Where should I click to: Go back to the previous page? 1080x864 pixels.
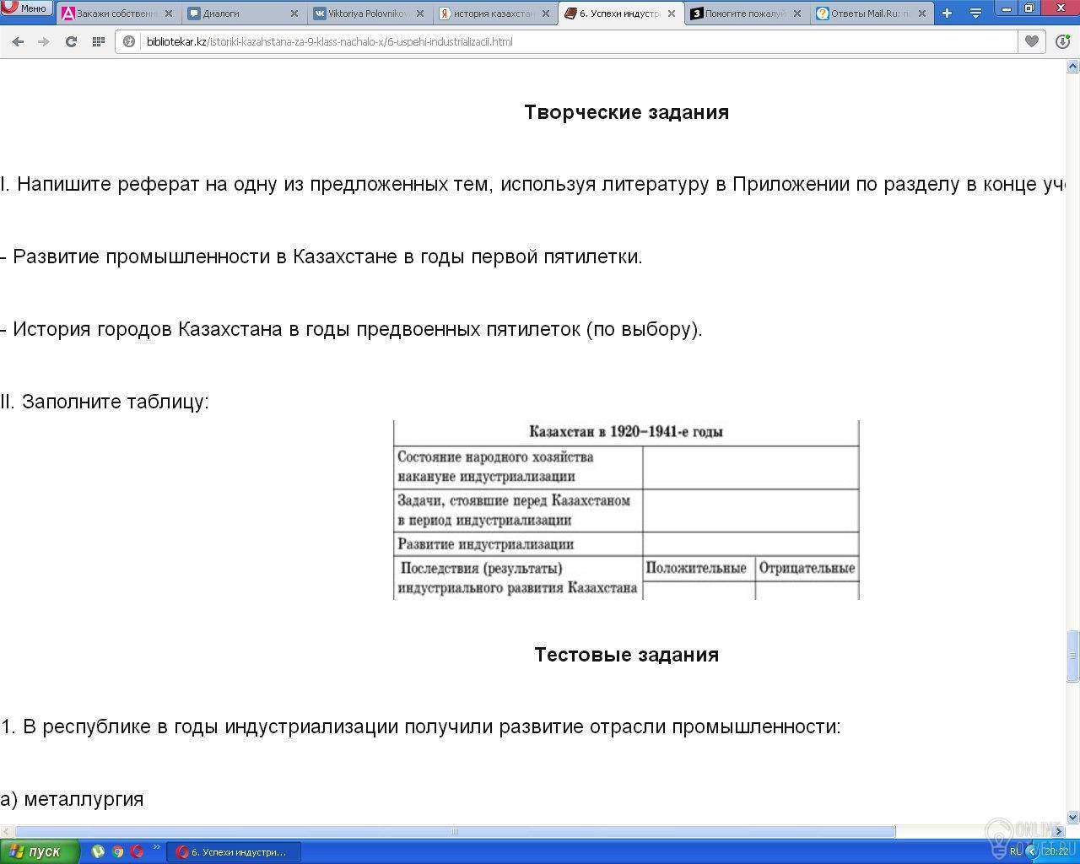(x=18, y=41)
